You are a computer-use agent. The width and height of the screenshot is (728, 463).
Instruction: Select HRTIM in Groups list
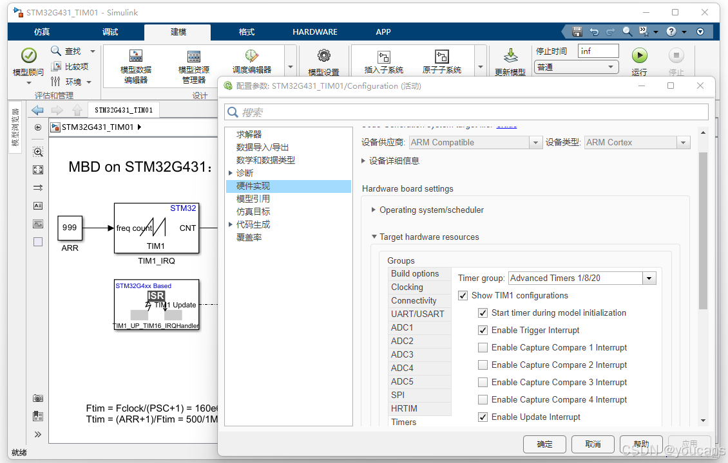click(x=419, y=409)
